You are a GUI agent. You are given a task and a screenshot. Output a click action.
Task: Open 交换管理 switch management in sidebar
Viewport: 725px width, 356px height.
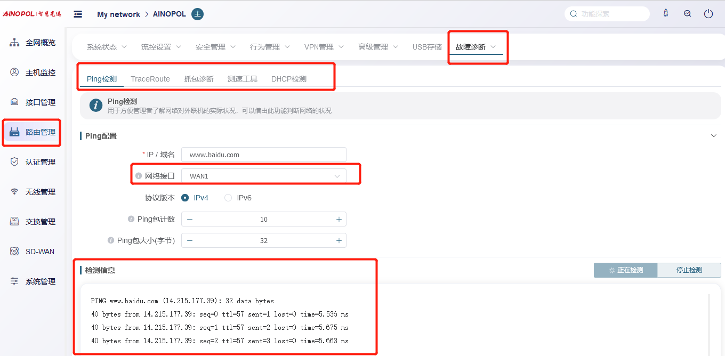pyautogui.click(x=33, y=222)
